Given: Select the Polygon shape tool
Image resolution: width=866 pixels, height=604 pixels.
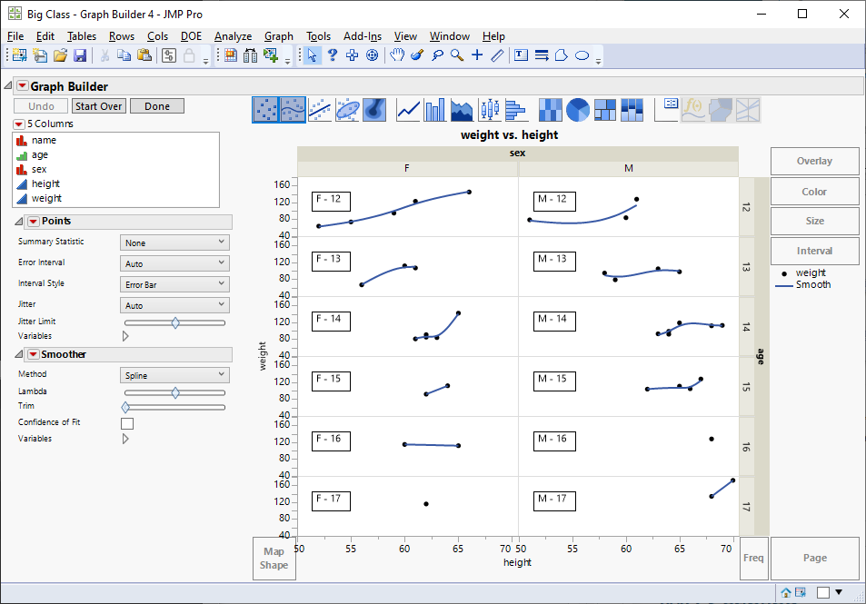Looking at the screenshot, I should [562, 55].
